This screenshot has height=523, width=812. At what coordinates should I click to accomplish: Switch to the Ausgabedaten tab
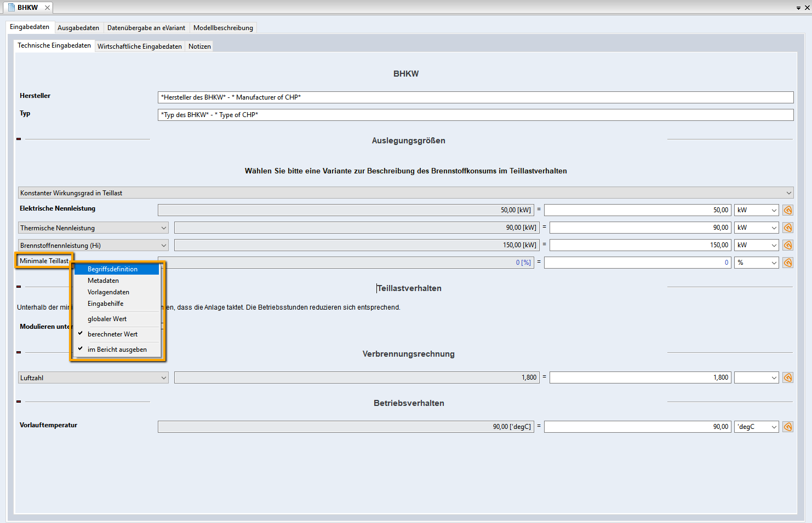click(x=78, y=28)
